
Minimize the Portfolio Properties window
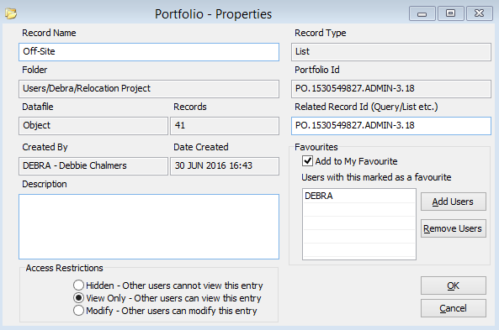tap(422, 13)
